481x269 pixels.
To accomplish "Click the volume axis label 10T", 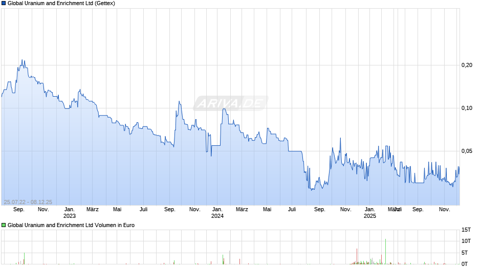I will (466, 241).
